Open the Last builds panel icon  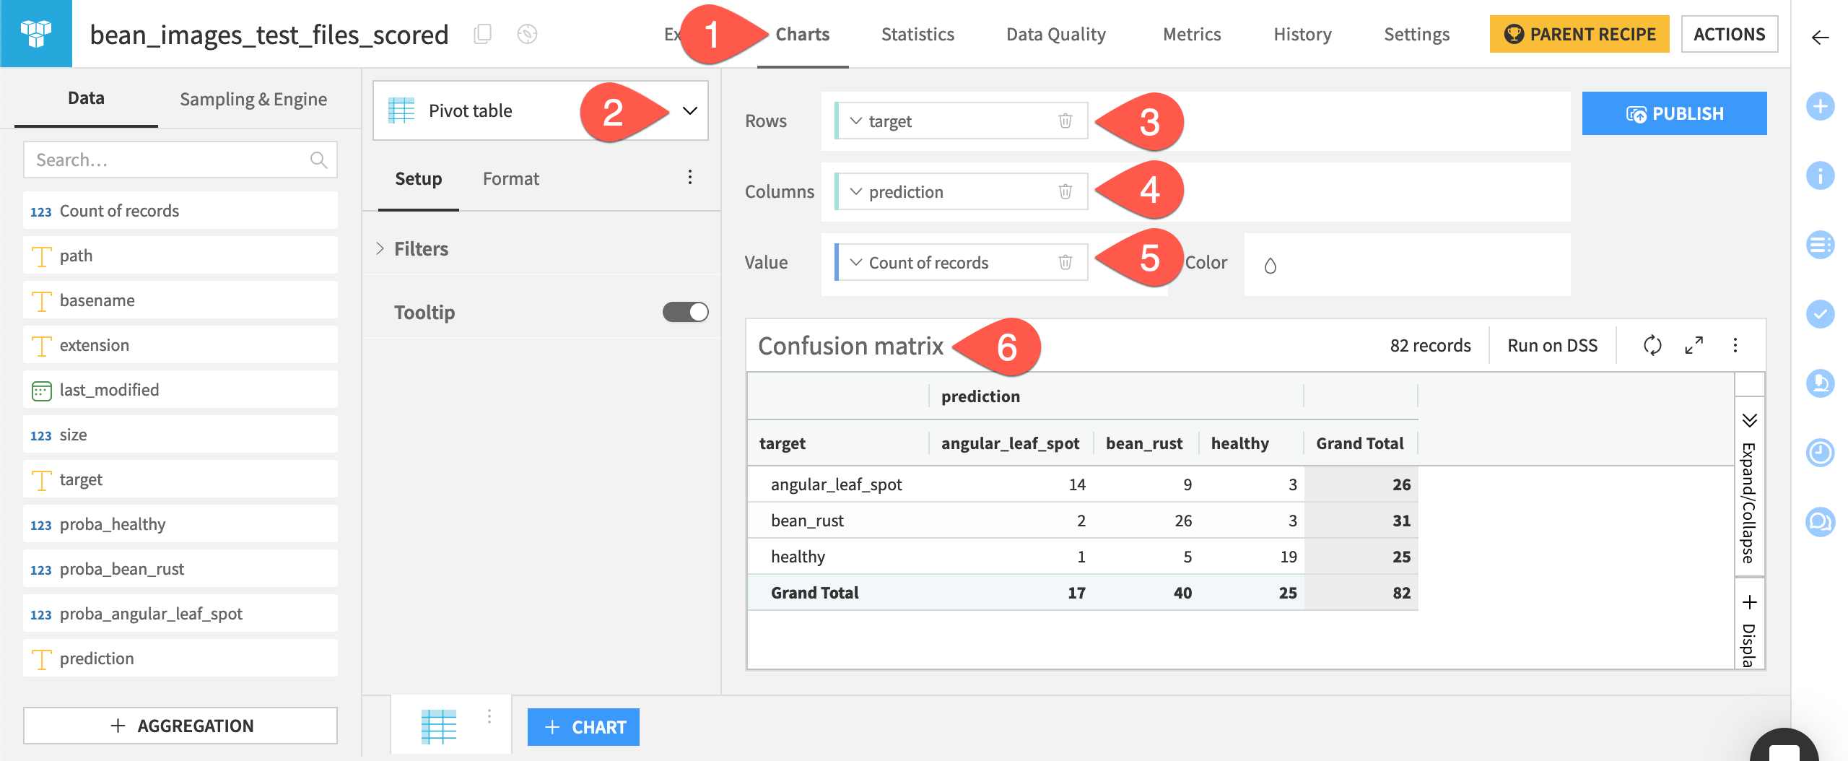click(x=1821, y=453)
